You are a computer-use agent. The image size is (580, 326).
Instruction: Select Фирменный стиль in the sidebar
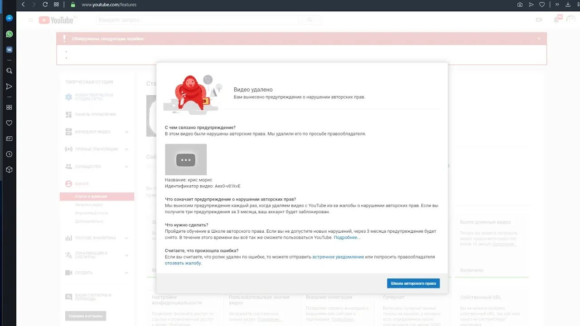(91, 213)
